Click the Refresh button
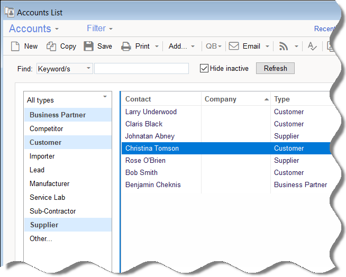The image size is (346, 277). (x=275, y=68)
